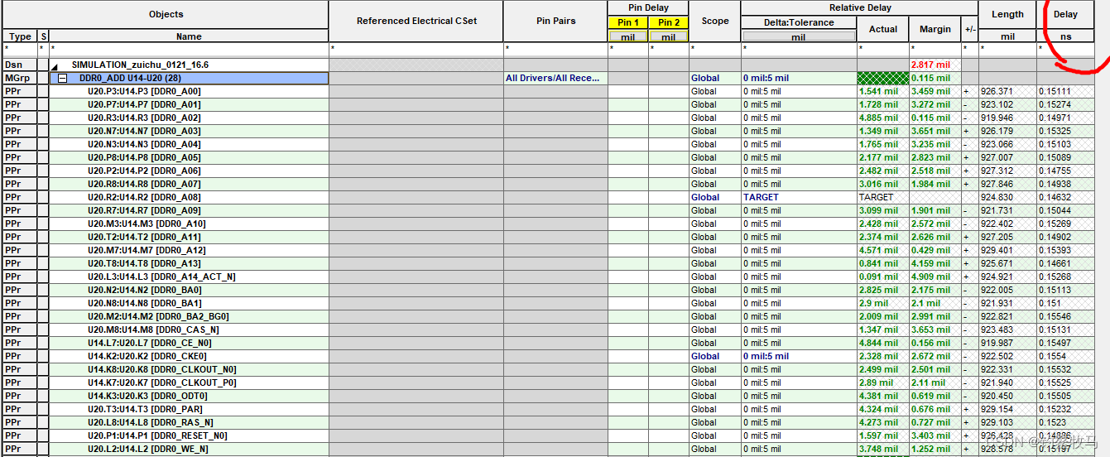The image size is (1110, 457).
Task: Select the Margin column header
Action: pos(935,29)
